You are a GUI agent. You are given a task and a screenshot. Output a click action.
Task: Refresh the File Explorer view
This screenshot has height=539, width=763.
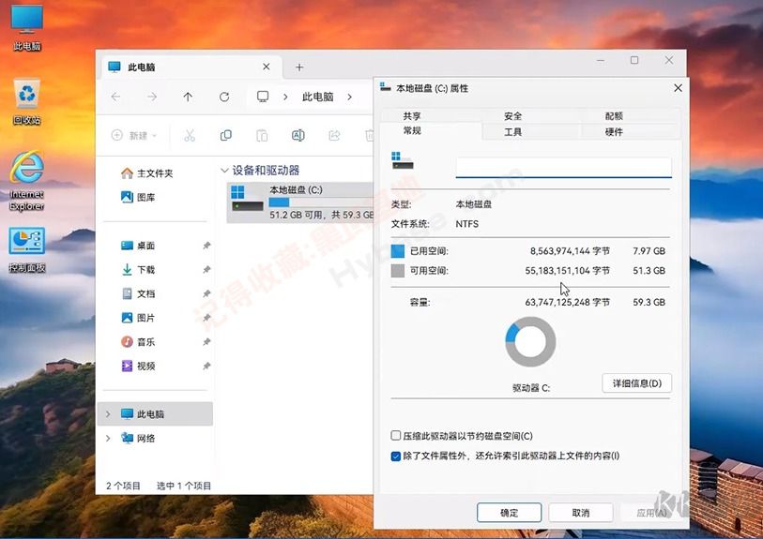224,97
